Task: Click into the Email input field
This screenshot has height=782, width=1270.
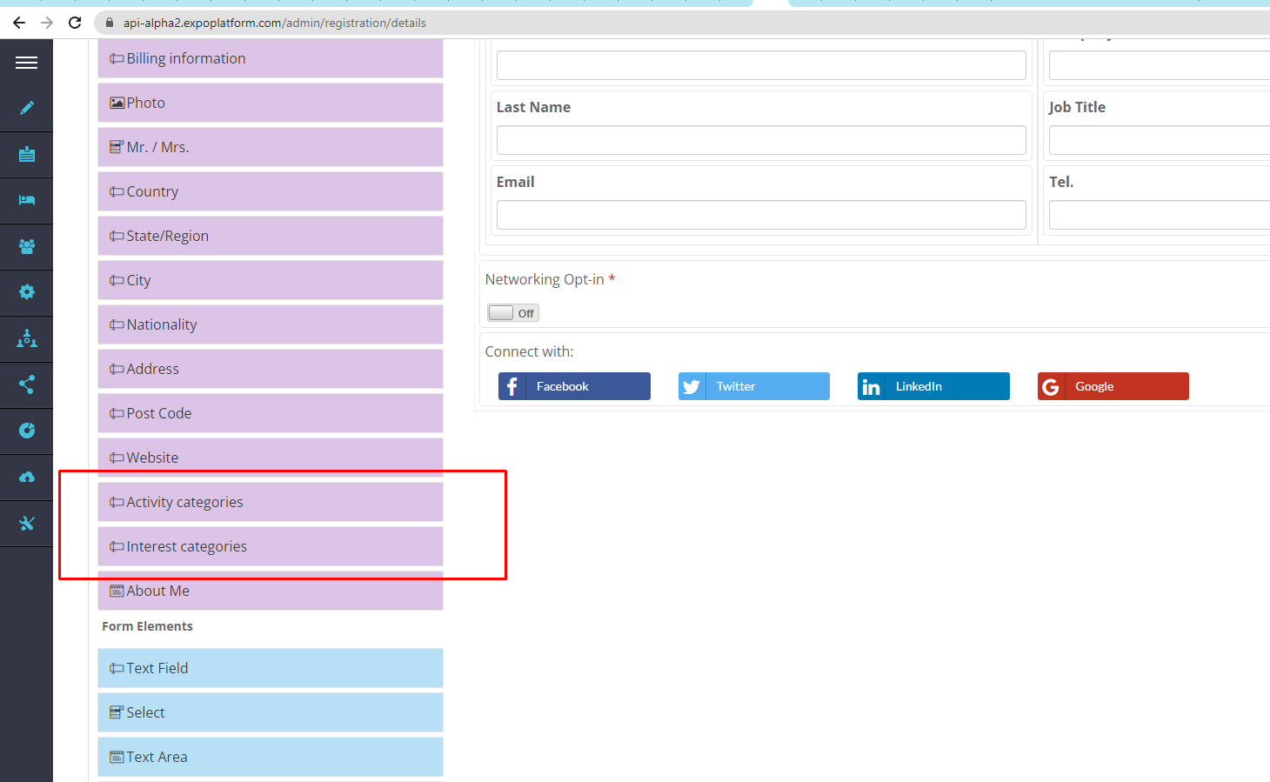Action: pyautogui.click(x=760, y=215)
